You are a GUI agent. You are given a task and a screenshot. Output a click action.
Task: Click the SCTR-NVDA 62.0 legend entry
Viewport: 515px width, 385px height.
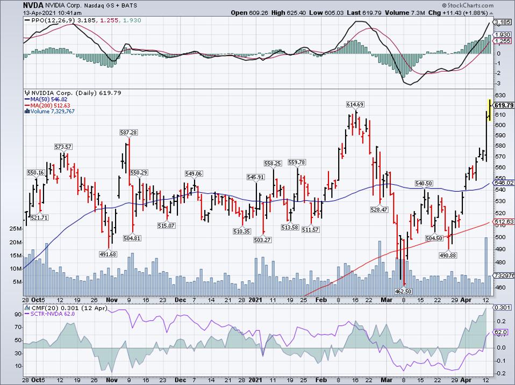[49, 314]
